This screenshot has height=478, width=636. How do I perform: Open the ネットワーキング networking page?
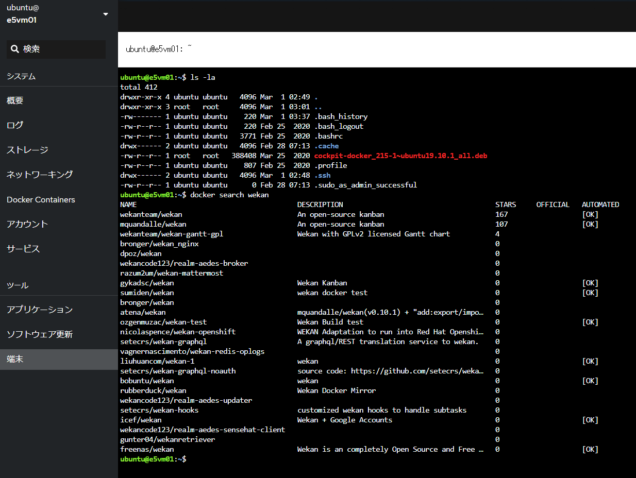point(59,175)
